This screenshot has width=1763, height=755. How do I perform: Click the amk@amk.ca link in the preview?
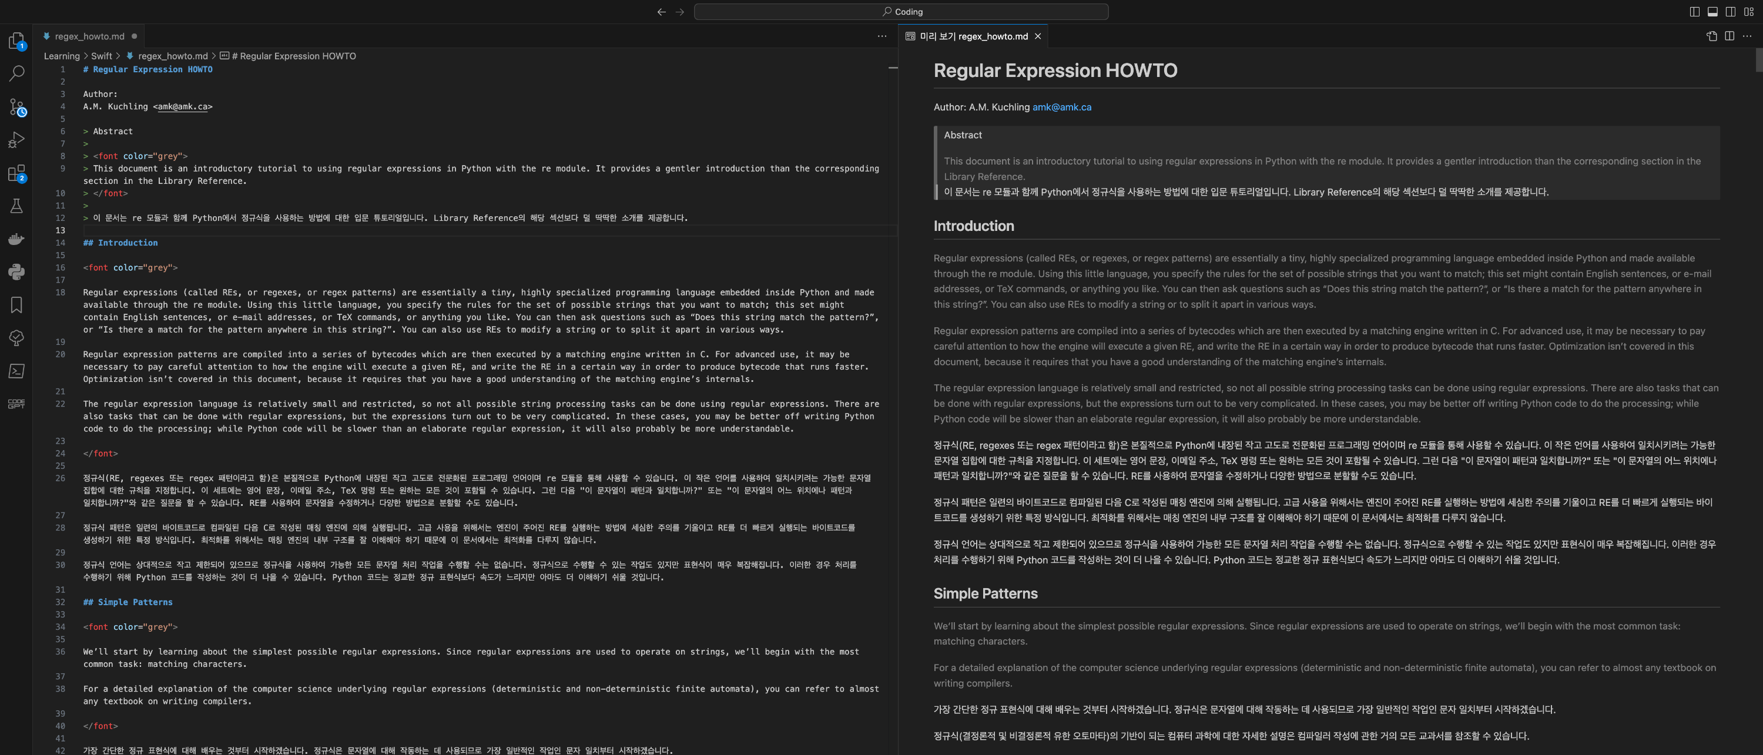point(1061,107)
